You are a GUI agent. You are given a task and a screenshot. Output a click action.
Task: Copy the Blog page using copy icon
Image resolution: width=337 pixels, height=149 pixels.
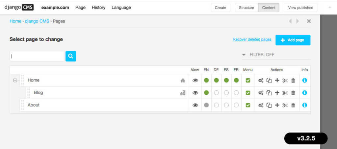269,93
